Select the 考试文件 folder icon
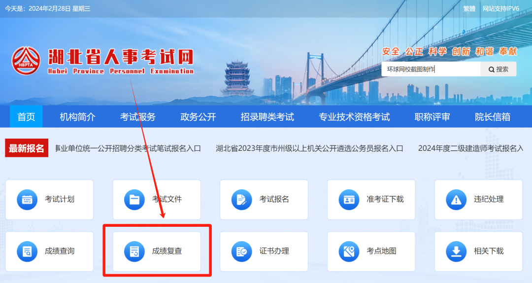532x283 pixels. pos(134,199)
